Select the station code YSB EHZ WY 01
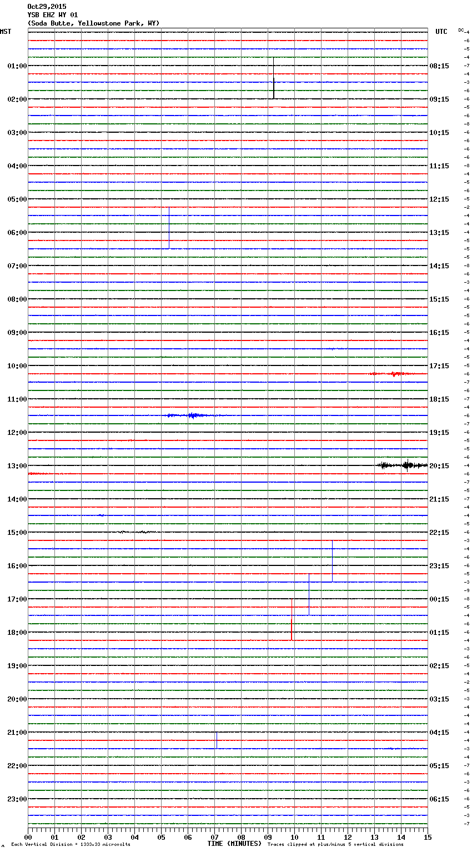Image resolution: width=472 pixels, height=852 pixels. coord(53,15)
